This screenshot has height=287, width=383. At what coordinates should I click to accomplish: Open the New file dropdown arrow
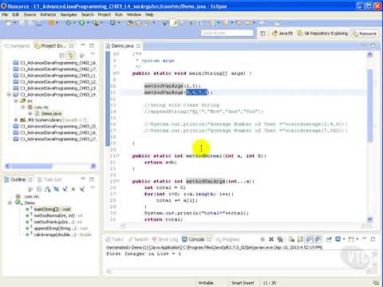15,23
